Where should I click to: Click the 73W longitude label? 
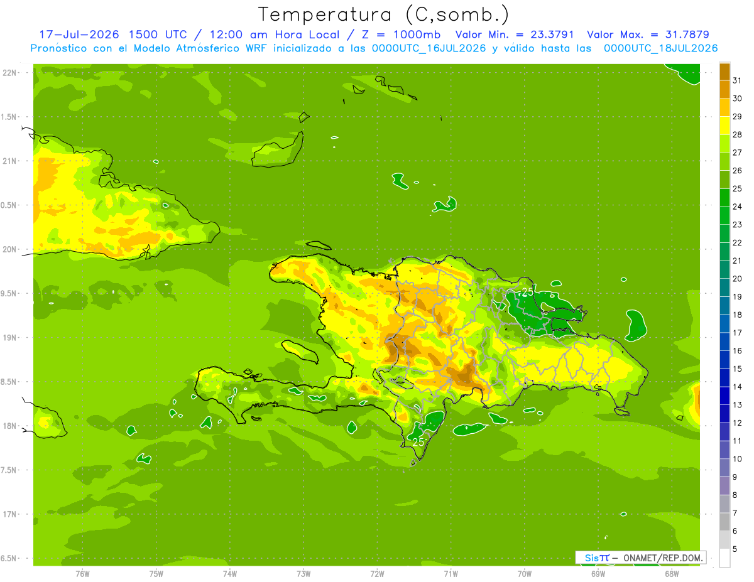point(303,573)
